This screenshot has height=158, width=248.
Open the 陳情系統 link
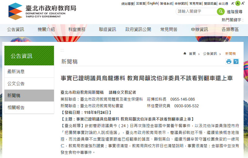click(166, 3)
